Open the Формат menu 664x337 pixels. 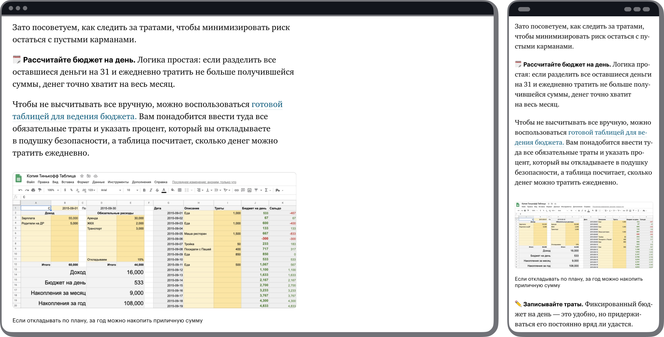pos(83,182)
